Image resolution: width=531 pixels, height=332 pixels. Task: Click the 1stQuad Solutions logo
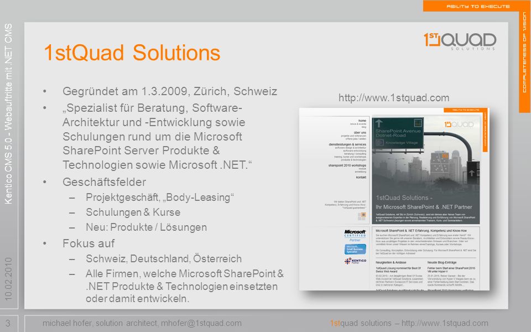460,41
